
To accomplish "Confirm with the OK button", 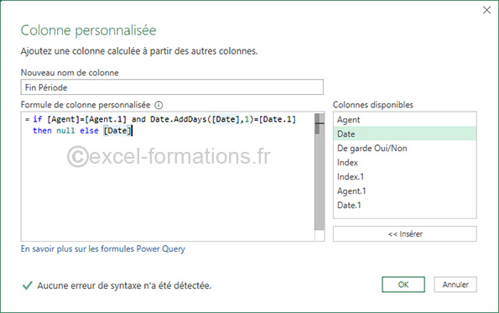I will click(403, 284).
